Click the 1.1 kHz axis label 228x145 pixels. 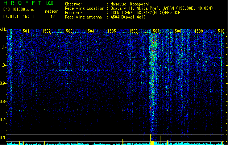[3, 47]
